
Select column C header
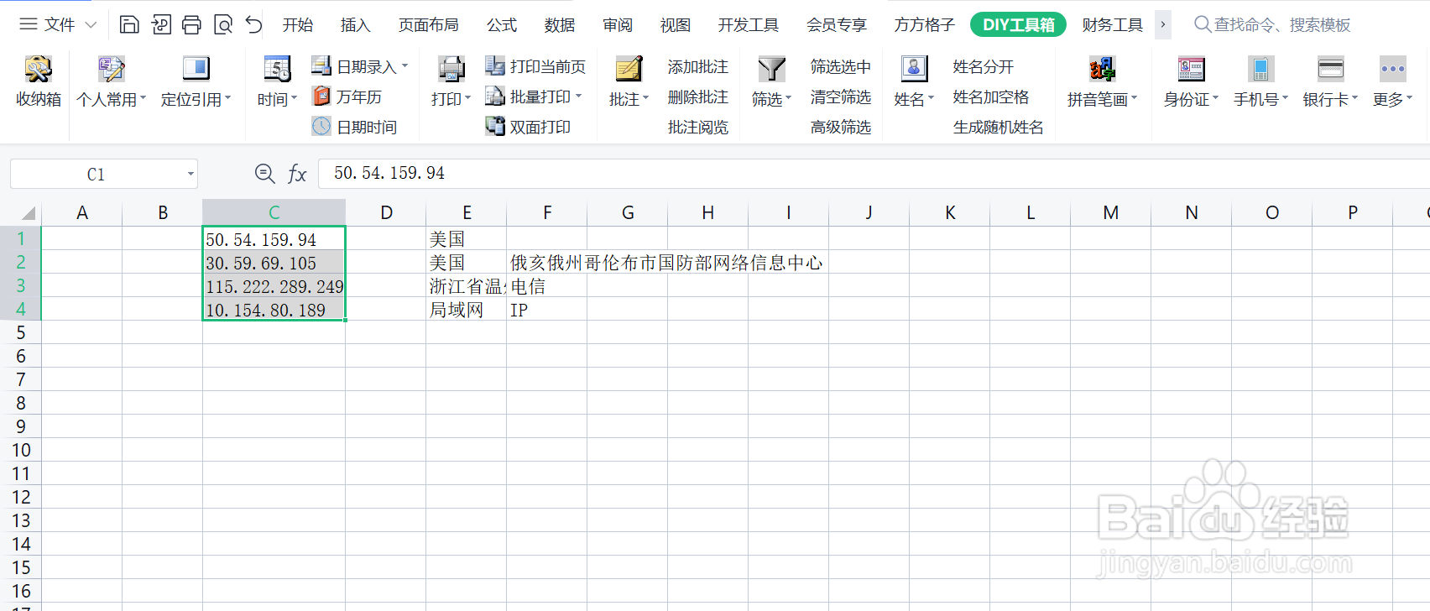[274, 212]
